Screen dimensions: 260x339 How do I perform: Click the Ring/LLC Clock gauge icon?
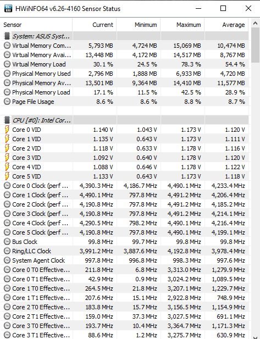[7, 251]
